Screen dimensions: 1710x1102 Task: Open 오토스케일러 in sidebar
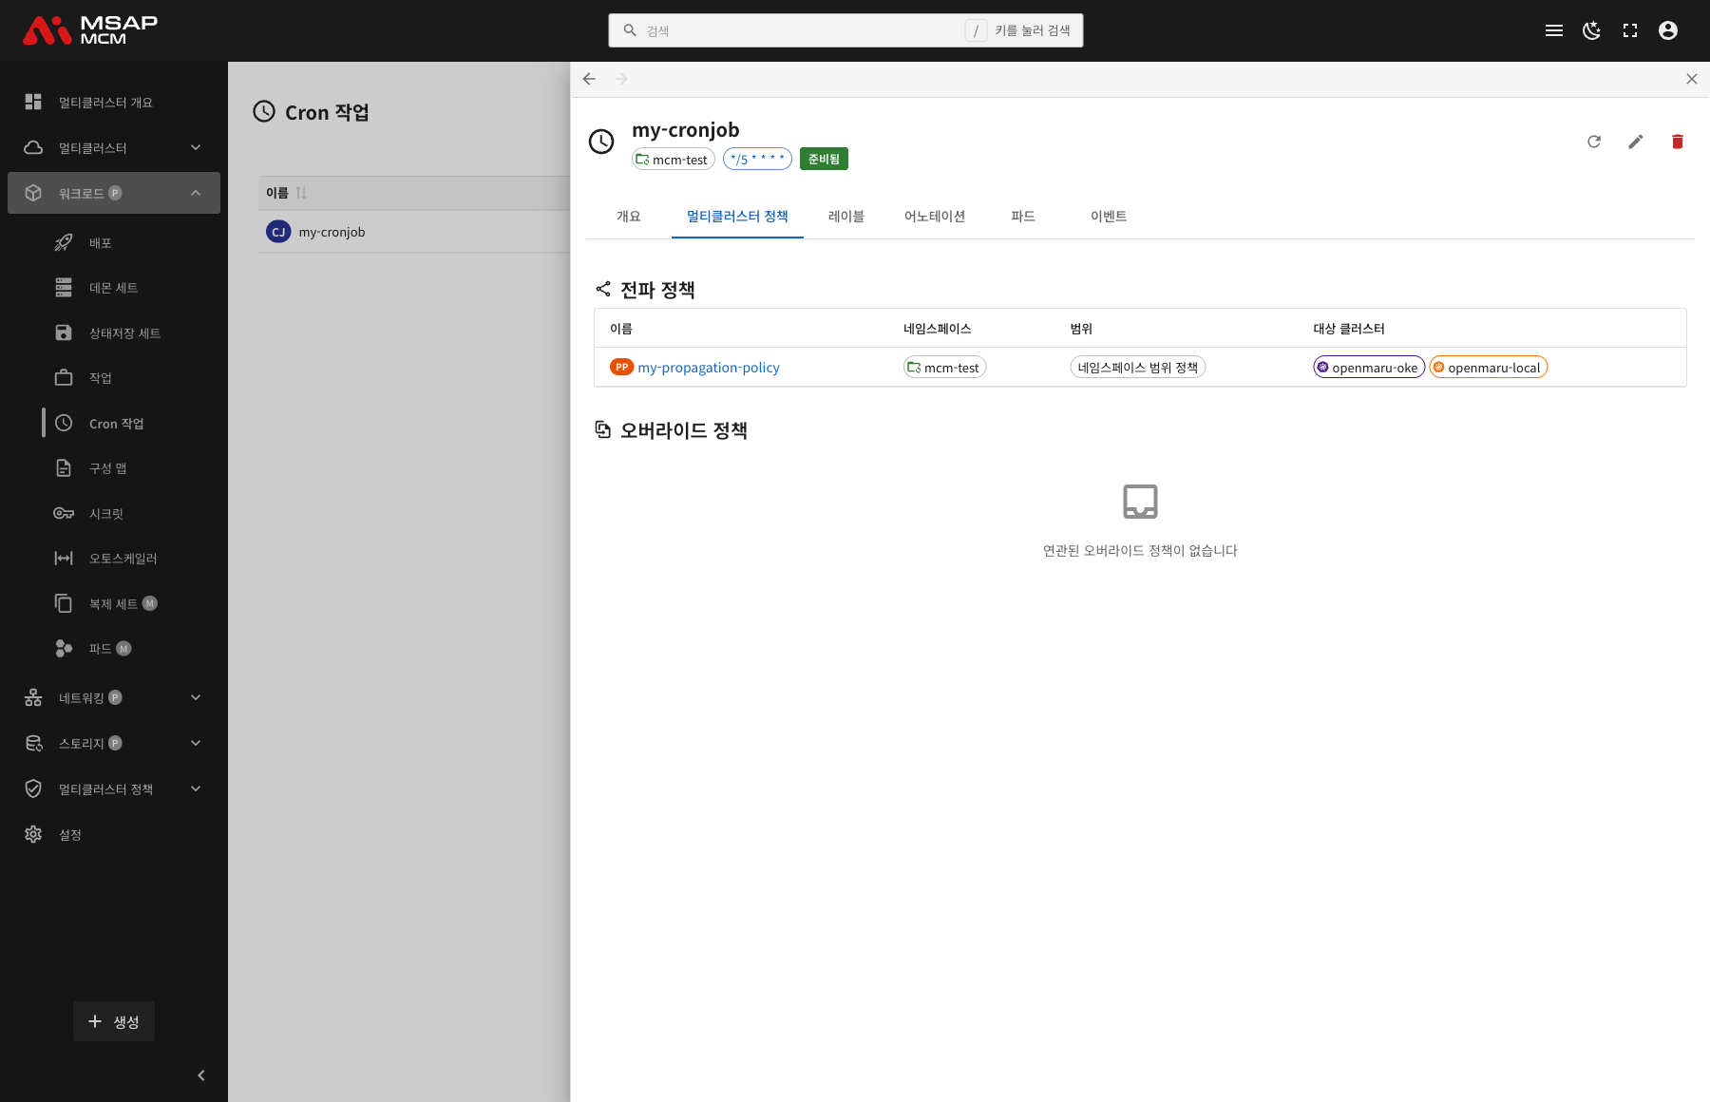tap(114, 559)
